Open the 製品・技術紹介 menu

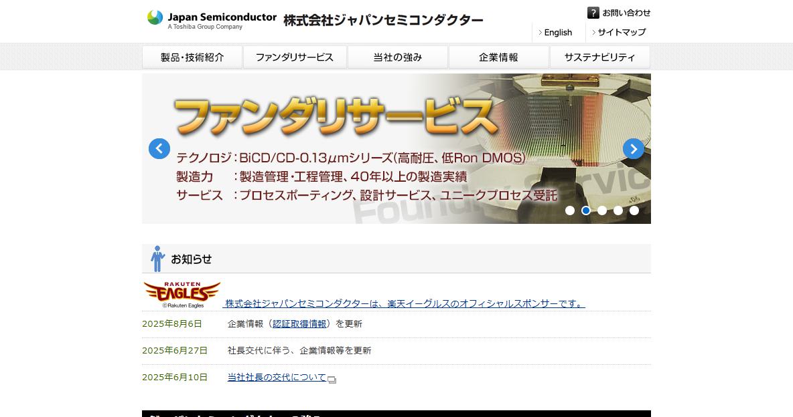192,57
